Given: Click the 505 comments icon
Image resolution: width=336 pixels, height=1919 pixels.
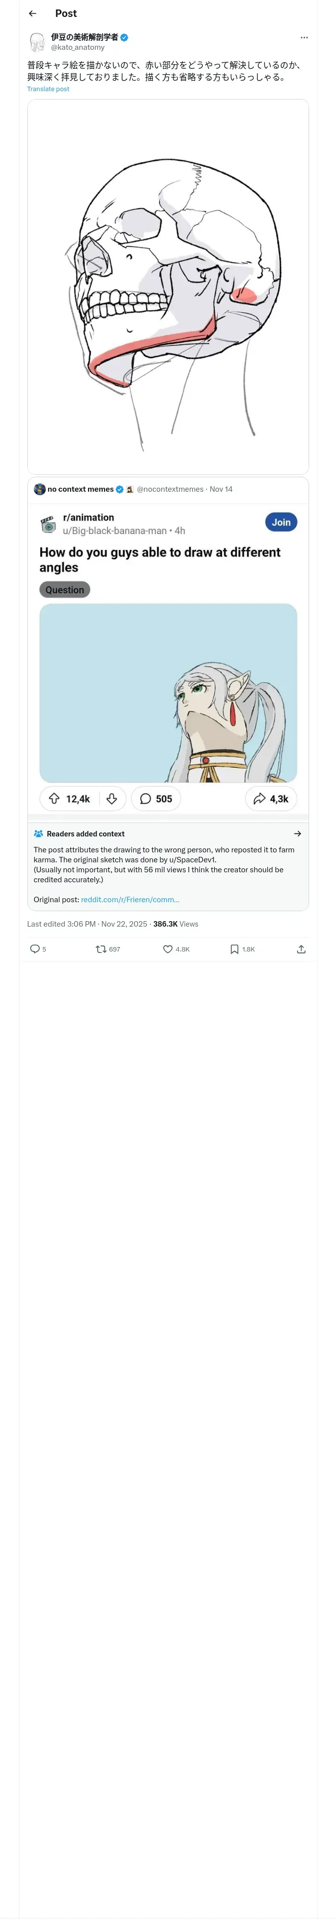Looking at the screenshot, I should 146,799.
